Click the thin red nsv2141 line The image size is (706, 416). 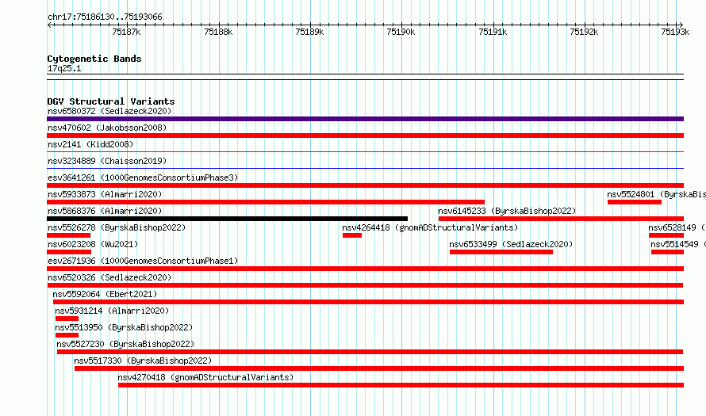click(x=365, y=152)
